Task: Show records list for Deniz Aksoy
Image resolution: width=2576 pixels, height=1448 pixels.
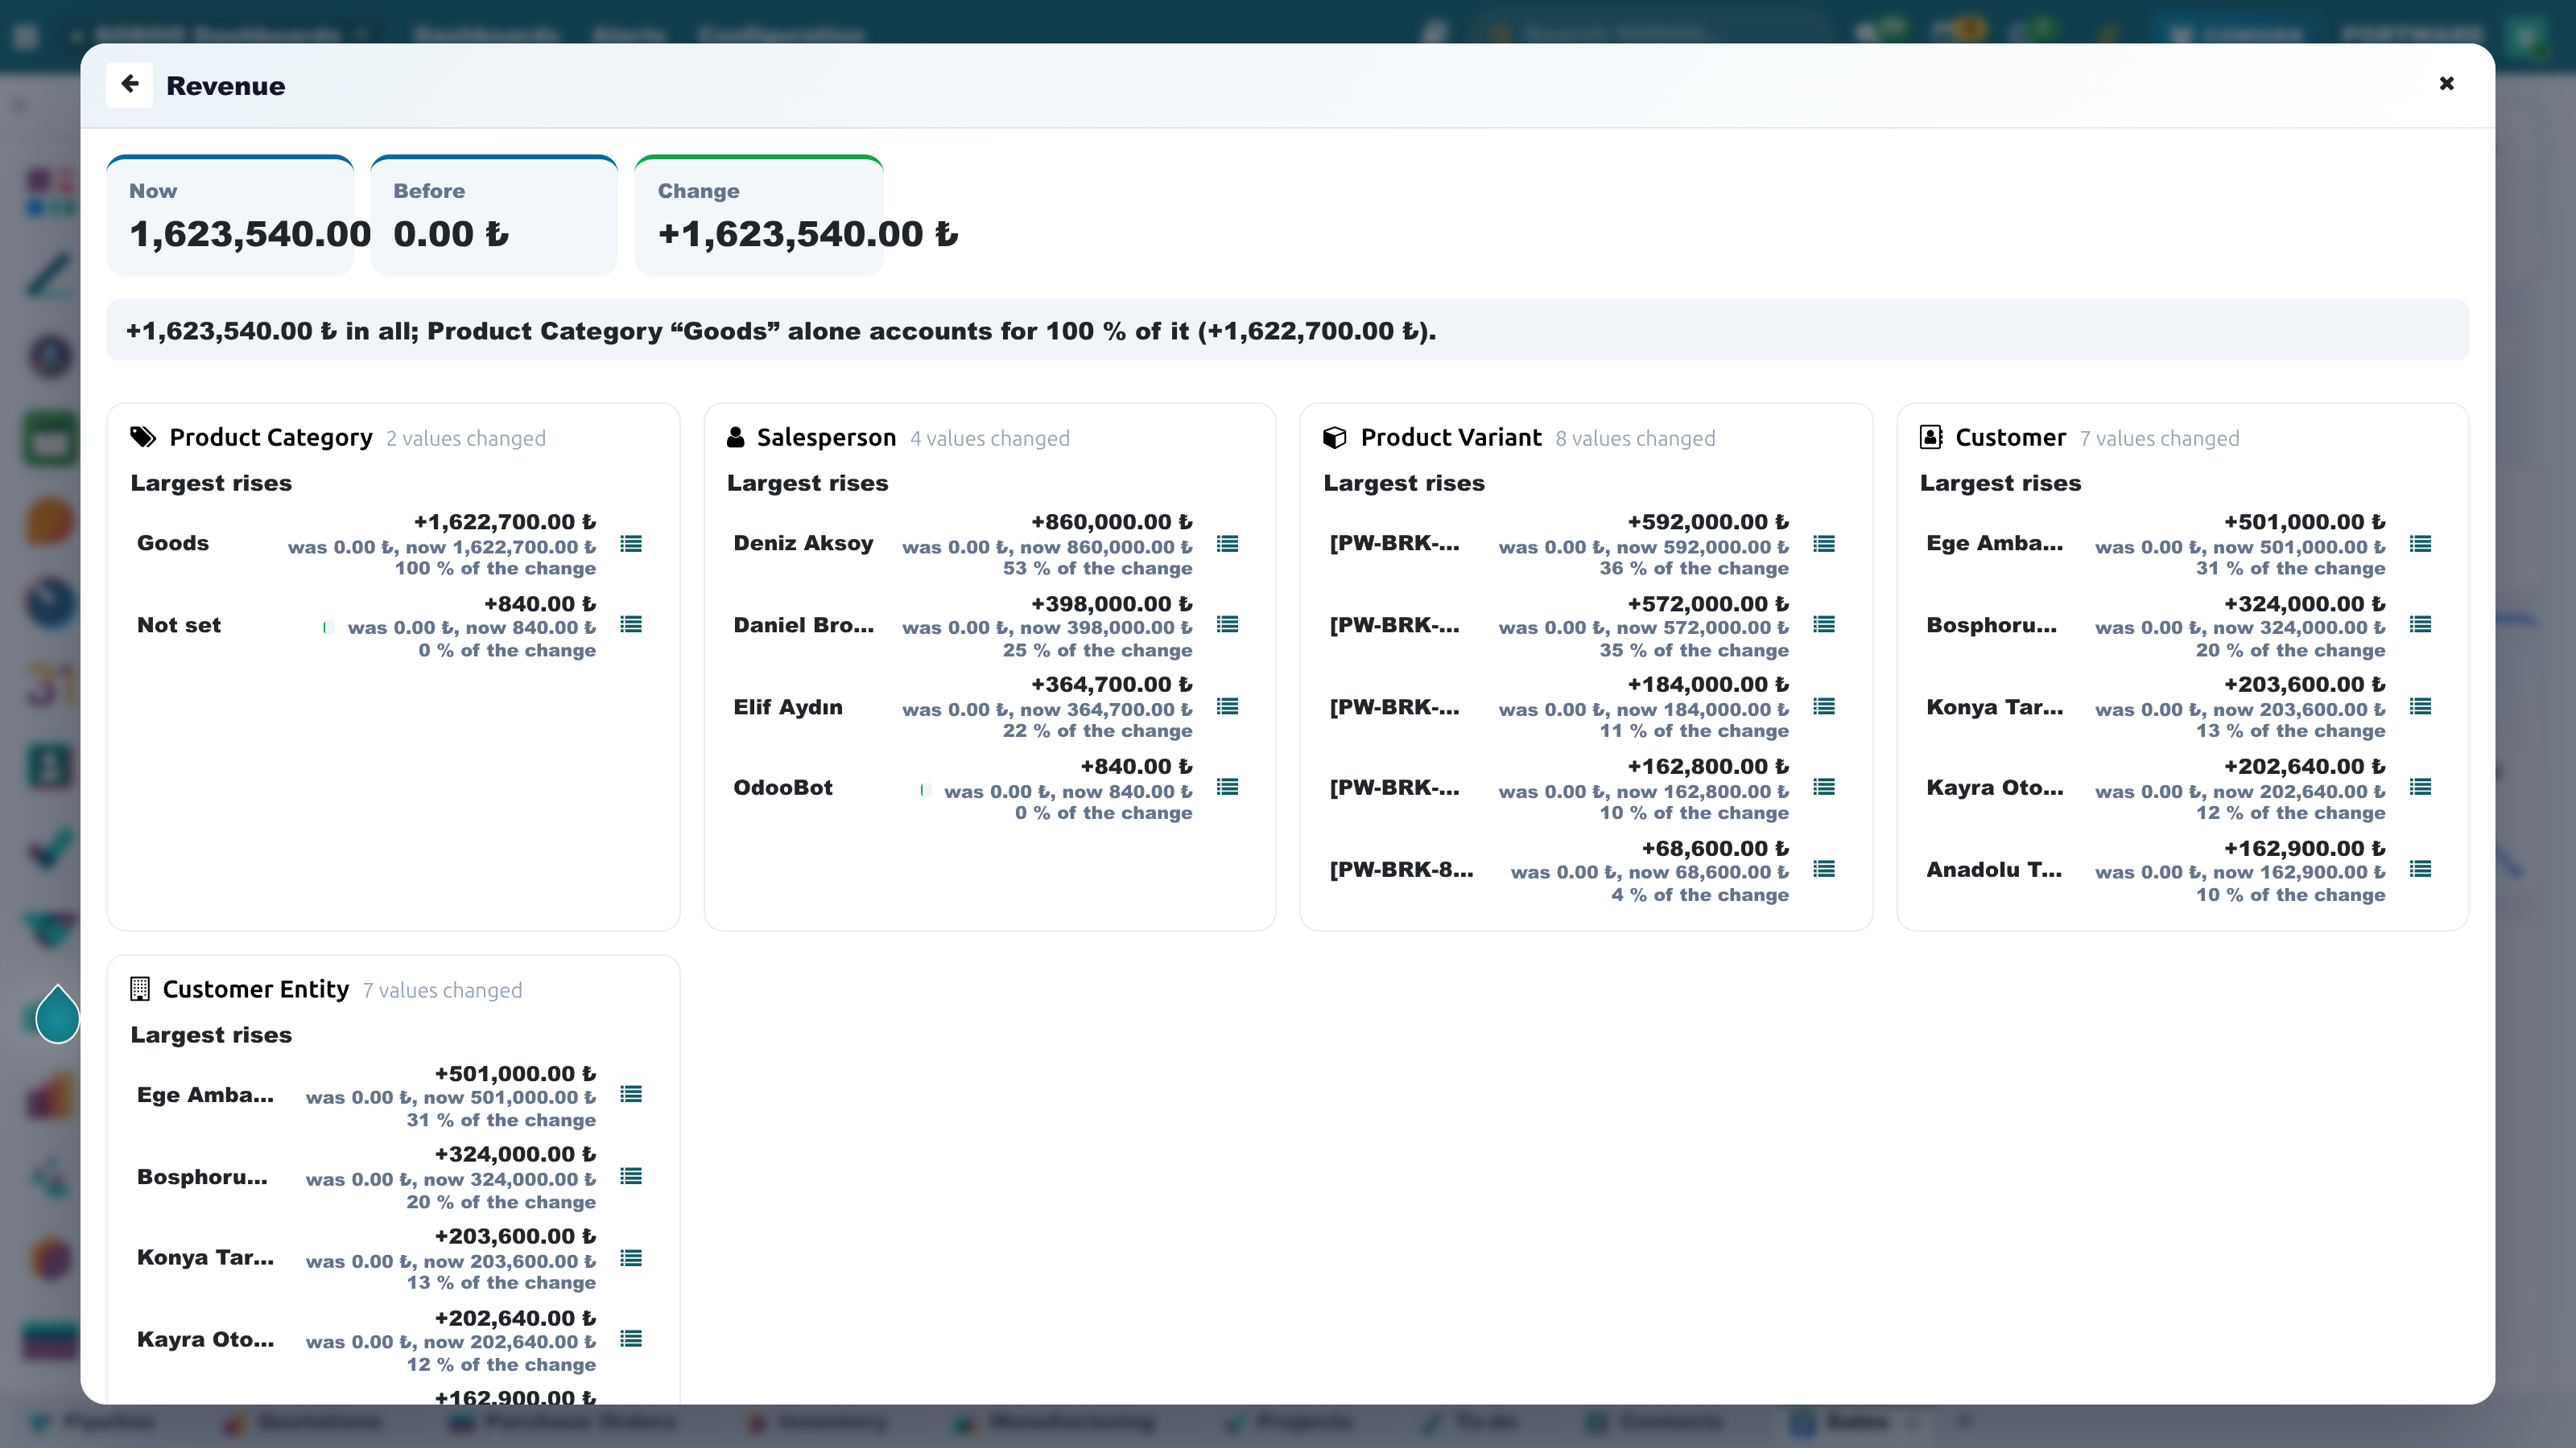Action: [1227, 544]
